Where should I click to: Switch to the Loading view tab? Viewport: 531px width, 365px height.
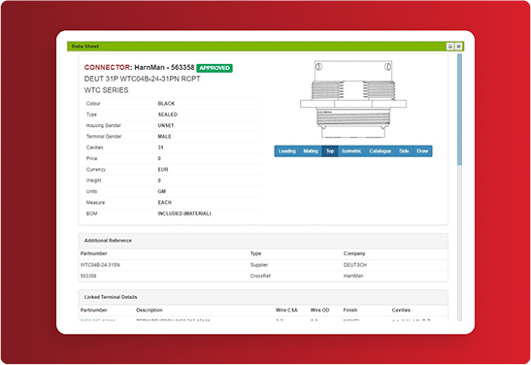tap(286, 151)
